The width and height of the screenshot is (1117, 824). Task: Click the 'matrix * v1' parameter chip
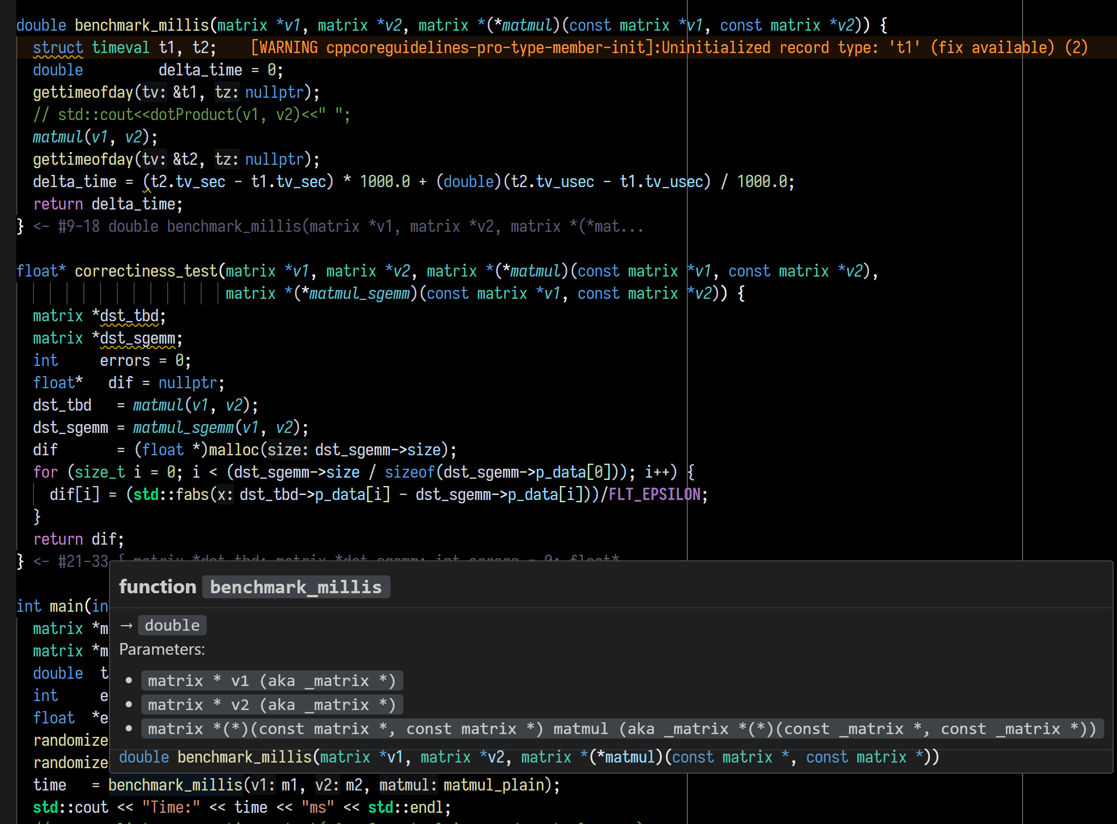pyautogui.click(x=272, y=680)
